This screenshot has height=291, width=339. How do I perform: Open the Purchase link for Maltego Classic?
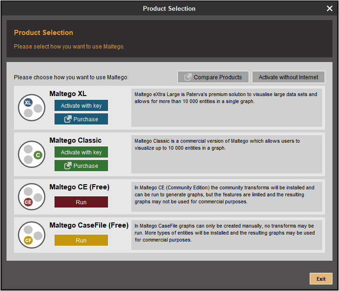81,166
